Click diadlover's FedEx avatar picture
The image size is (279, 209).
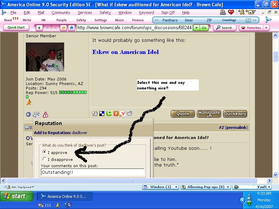pyautogui.click(x=45, y=57)
